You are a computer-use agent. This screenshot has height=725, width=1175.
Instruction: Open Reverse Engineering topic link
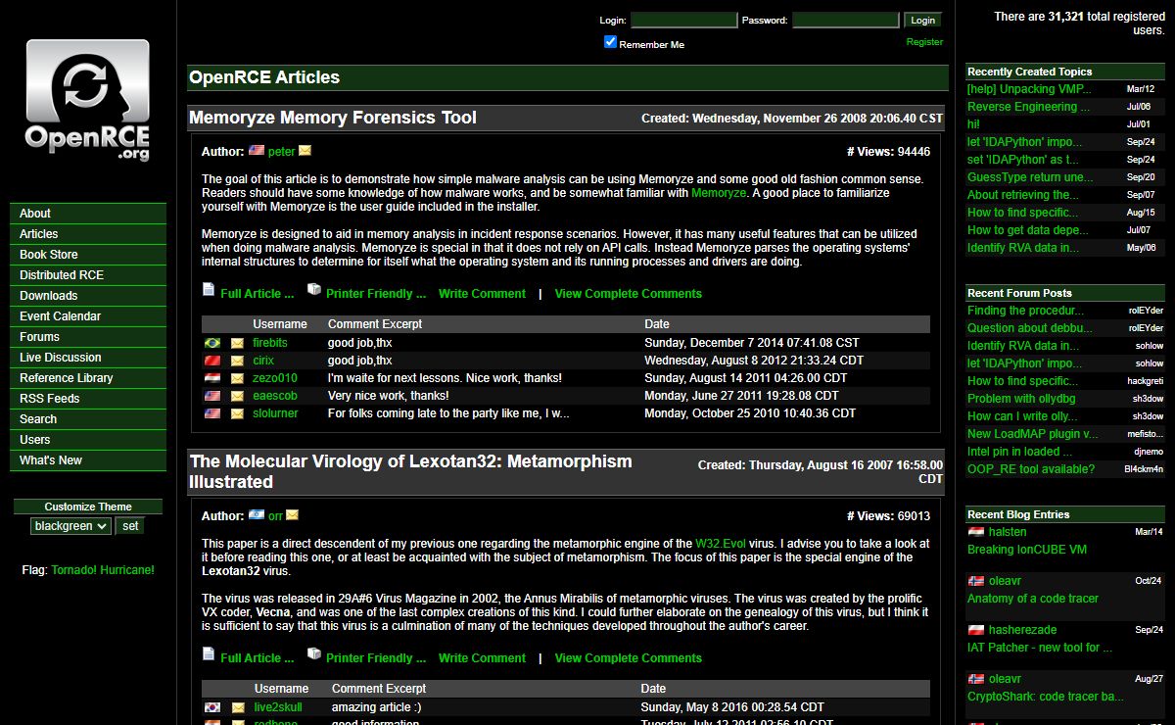coord(1028,107)
